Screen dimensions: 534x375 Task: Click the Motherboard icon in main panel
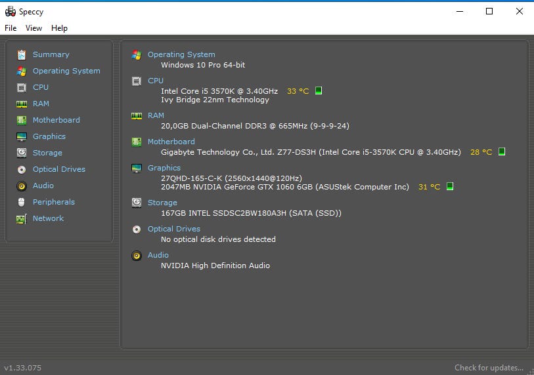coord(137,142)
